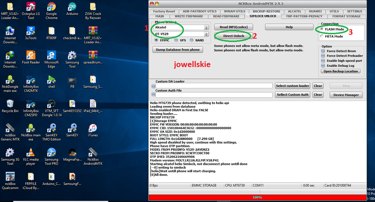
Task: Toggle the Custom Auth File checkbox
Action: pyautogui.click(x=153, y=95)
